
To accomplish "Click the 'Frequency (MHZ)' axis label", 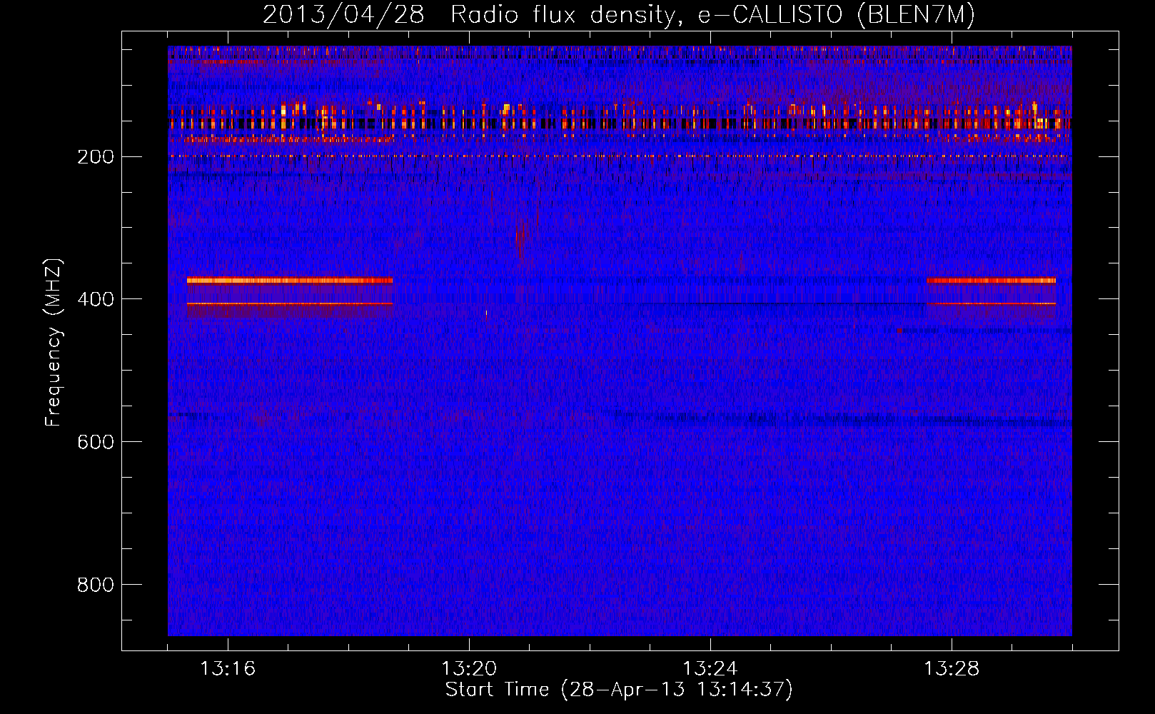I will (54, 343).
